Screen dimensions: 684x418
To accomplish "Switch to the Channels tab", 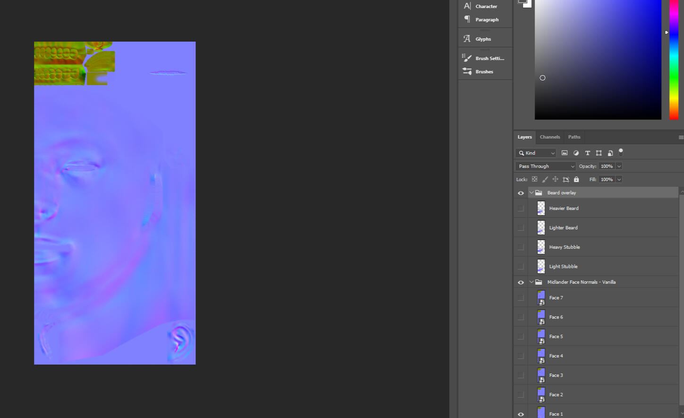I will click(x=550, y=137).
